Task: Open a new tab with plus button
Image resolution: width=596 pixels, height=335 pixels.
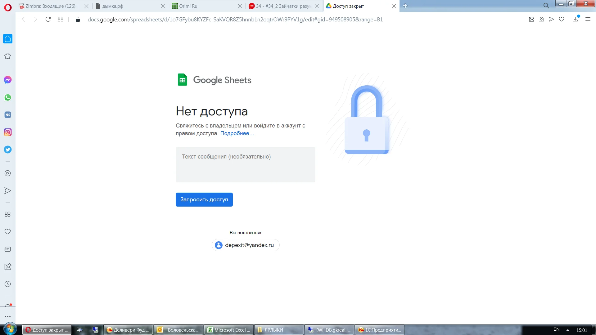Action: click(405, 6)
